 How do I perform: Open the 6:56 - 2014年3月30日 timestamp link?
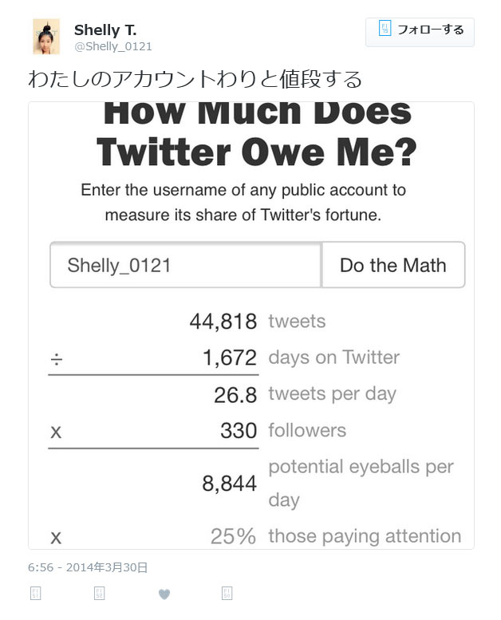click(x=88, y=567)
